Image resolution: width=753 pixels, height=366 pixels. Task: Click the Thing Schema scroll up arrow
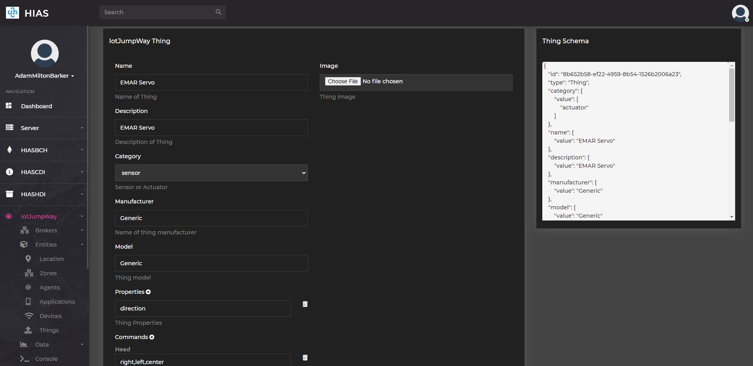tap(732, 65)
